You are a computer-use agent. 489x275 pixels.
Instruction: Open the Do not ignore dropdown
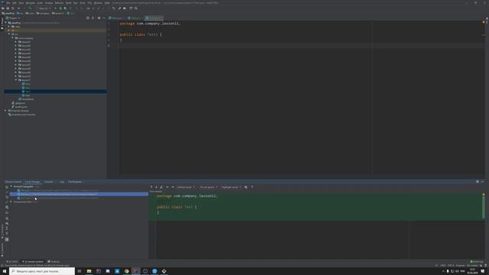tap(209, 187)
